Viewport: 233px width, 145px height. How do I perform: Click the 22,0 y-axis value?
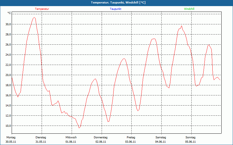pos(8,65)
